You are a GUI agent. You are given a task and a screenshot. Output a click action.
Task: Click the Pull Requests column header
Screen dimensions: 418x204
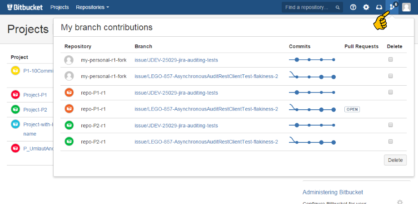coord(362,47)
